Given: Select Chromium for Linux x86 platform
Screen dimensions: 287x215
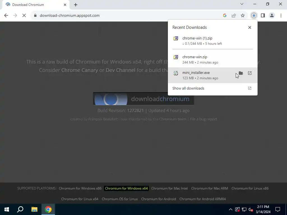Looking at the screenshot, I should 250,188.
